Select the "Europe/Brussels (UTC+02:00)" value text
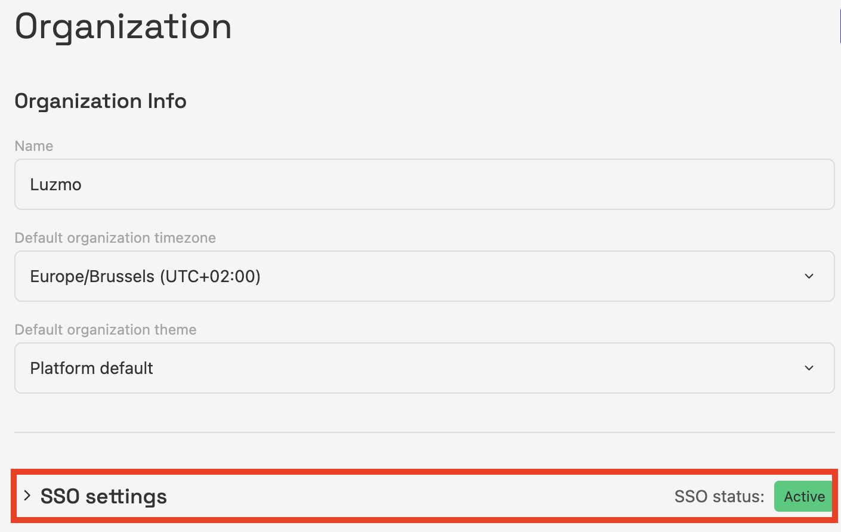 [x=145, y=277]
